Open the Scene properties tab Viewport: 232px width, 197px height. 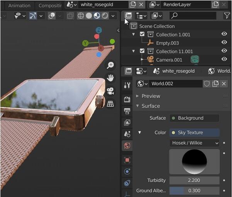pos(127,134)
